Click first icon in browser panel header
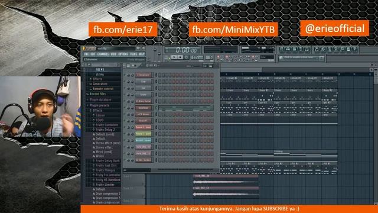This screenshot has width=378, height=213. pos(83,65)
